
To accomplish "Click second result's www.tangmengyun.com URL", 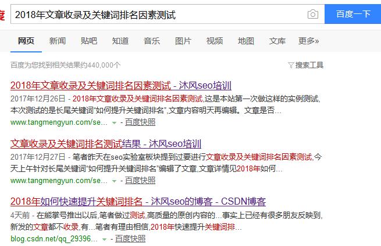I will pyautogui.click(x=59, y=181).
